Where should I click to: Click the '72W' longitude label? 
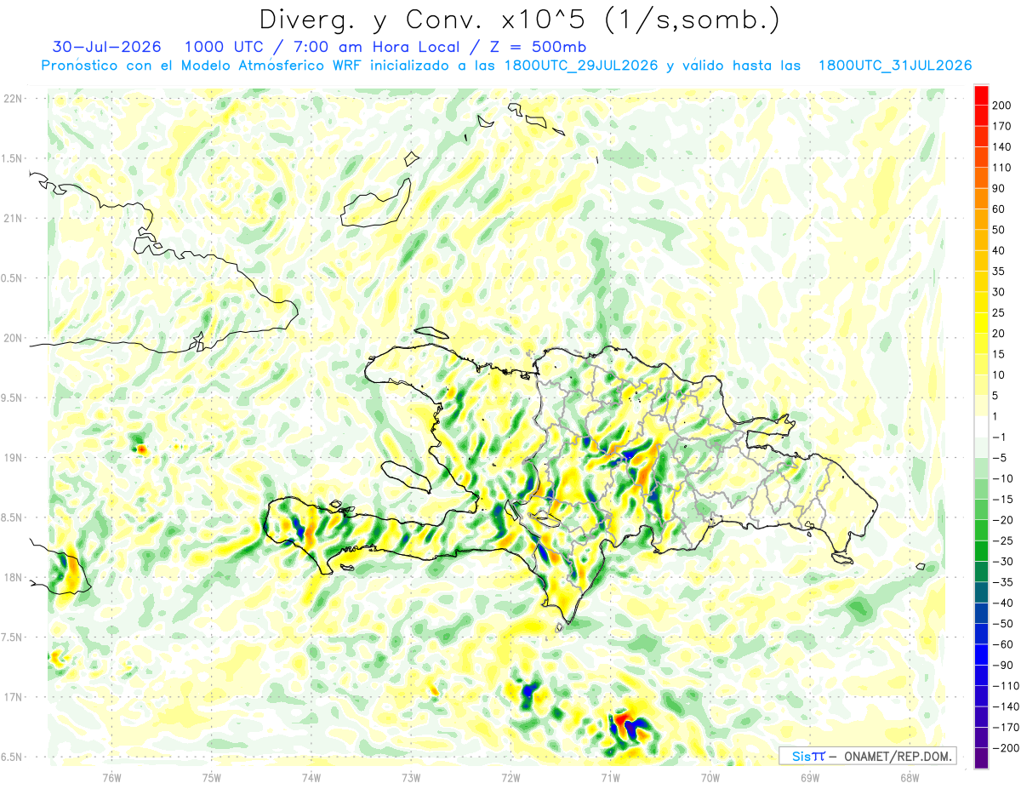point(510,777)
